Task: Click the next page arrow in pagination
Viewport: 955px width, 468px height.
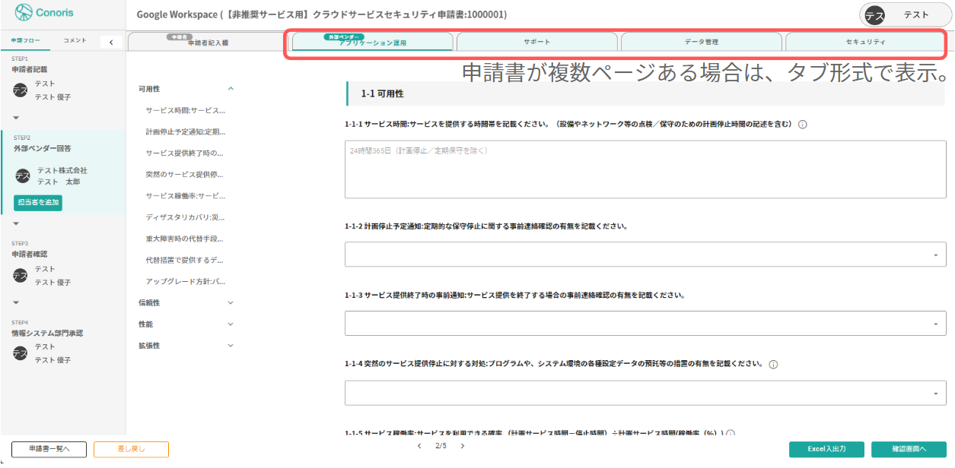Action: point(463,446)
